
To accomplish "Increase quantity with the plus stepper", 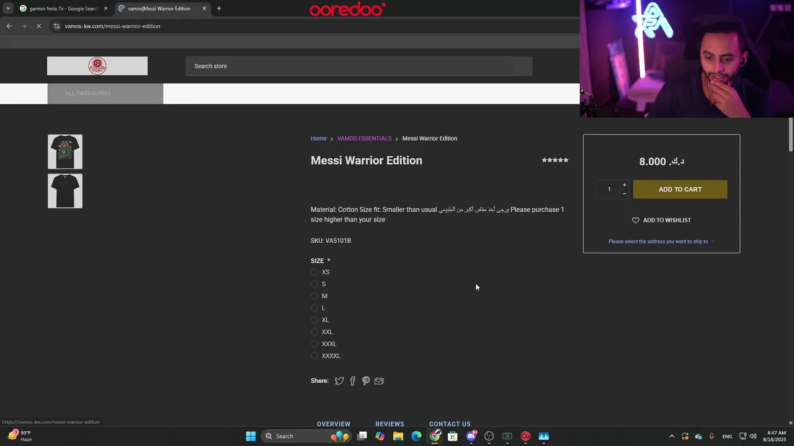I will (624, 185).
